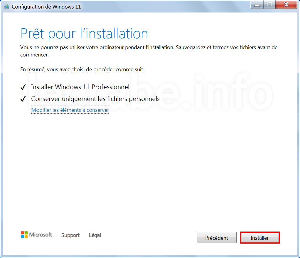300x258 pixels.
Task: Select the text 'Installer Windows 11 Professionnel'
Action: (80, 87)
